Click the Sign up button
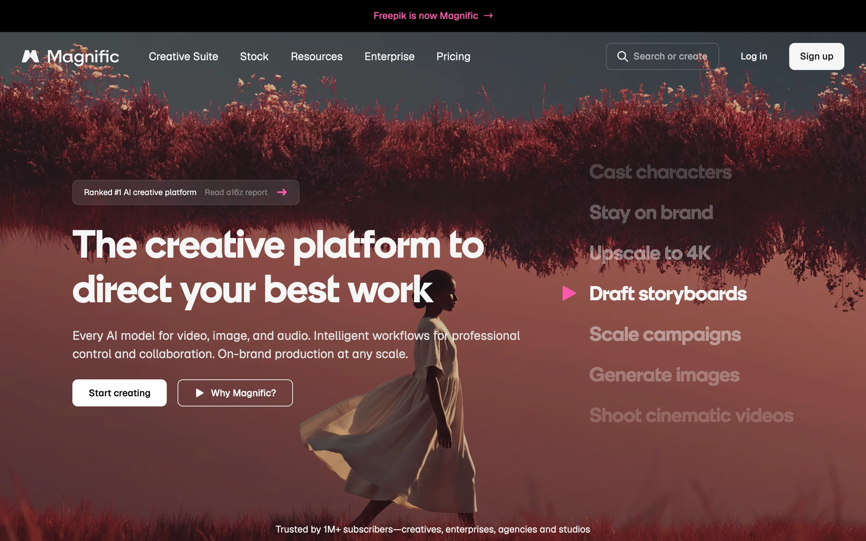This screenshot has height=541, width=866. click(x=816, y=56)
